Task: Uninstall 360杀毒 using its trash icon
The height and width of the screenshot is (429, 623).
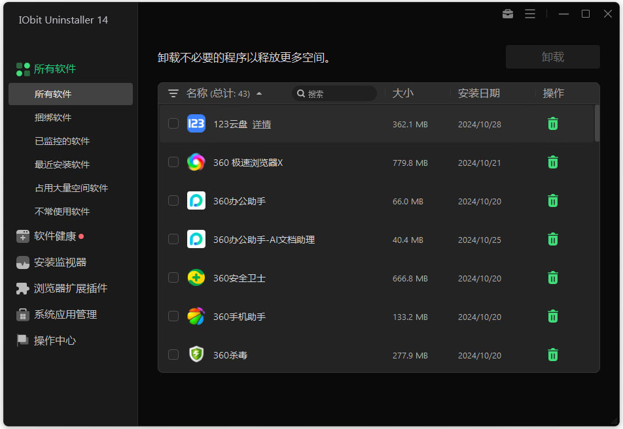Action: (553, 355)
